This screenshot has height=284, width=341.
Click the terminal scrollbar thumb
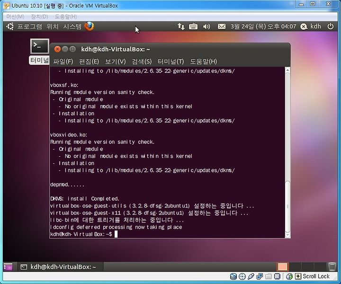point(287,206)
